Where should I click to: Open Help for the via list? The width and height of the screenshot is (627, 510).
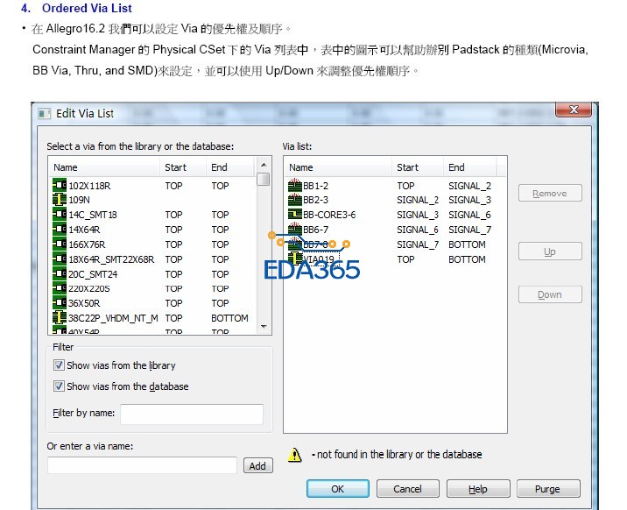(x=478, y=488)
